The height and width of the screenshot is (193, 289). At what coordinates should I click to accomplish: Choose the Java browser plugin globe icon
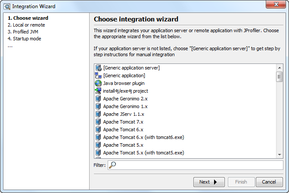(x=98, y=83)
